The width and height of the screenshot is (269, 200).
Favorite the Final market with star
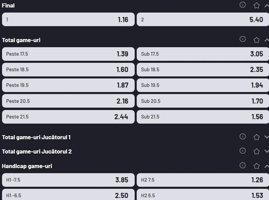pos(256,5)
